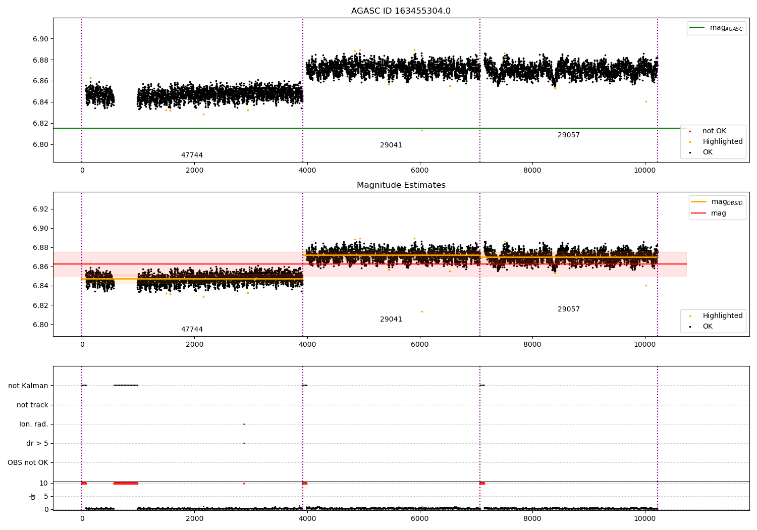
Task: Click OBSID label 29057 in the top plot
Action: click(x=569, y=135)
